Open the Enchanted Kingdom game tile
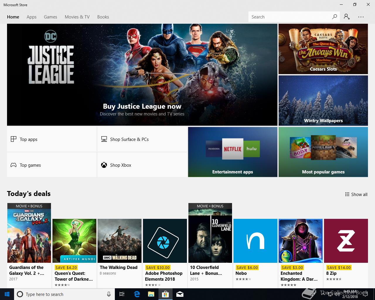The height and width of the screenshot is (300, 375). coord(301,253)
